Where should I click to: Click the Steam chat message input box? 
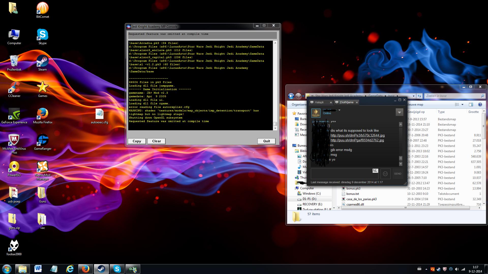344,174
